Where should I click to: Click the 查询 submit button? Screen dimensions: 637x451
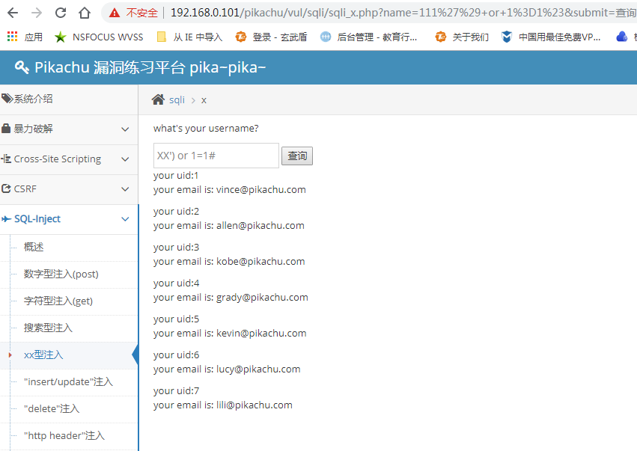[x=297, y=156]
